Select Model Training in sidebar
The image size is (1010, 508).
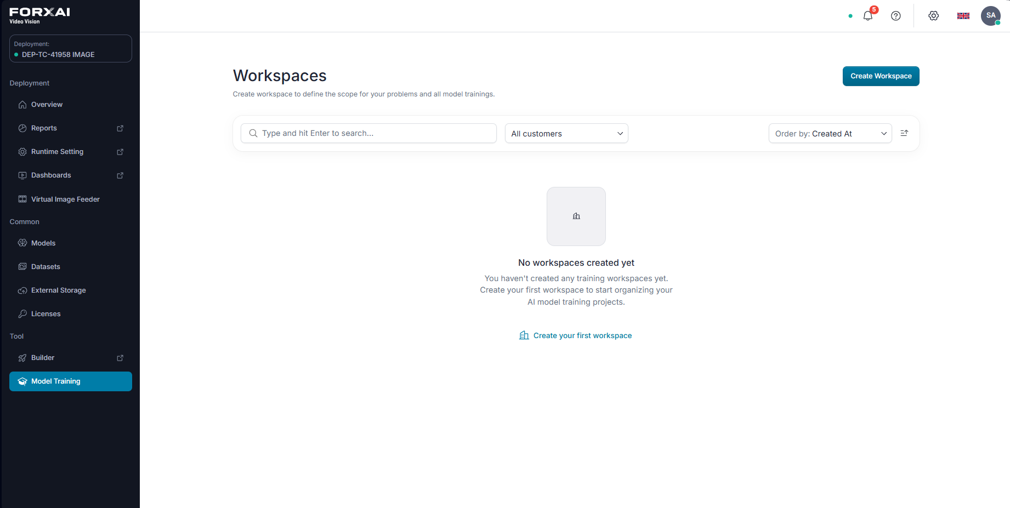(71, 381)
